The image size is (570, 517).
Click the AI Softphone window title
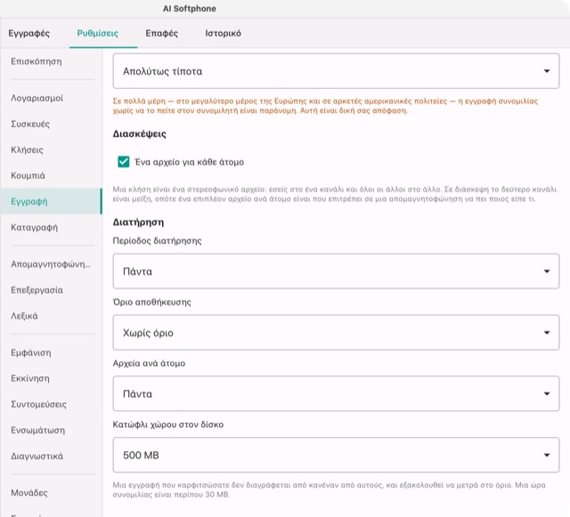(190, 9)
